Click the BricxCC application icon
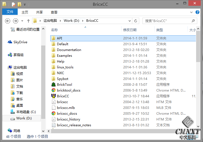203x142 pixels. tap(54, 96)
